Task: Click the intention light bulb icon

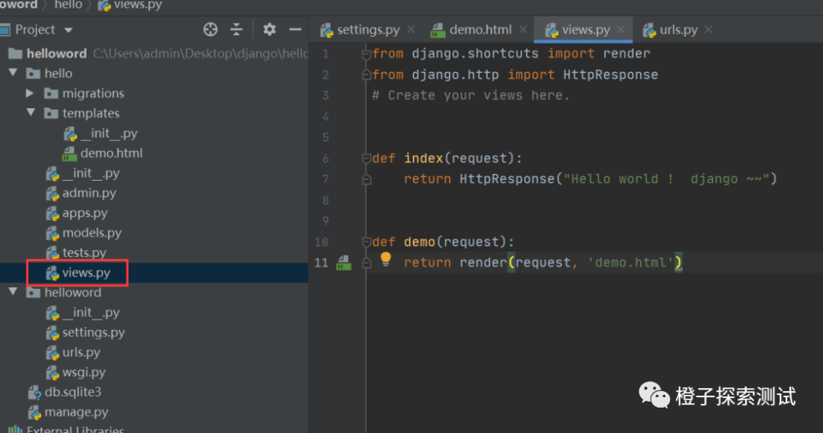Action: (386, 258)
